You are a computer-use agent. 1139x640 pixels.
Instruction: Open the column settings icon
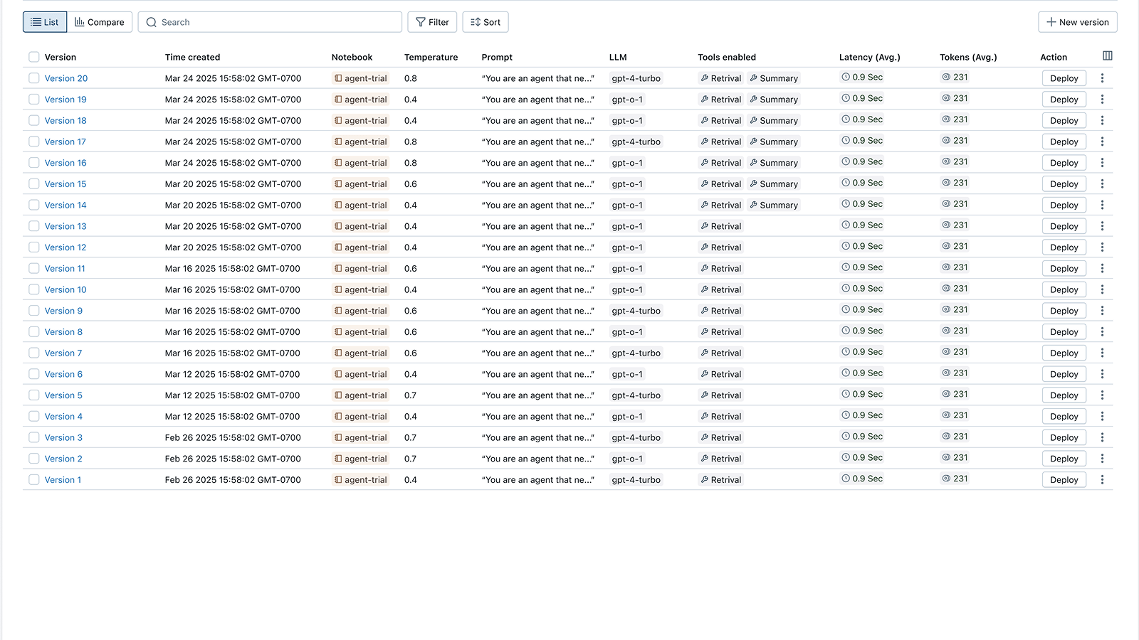click(x=1107, y=56)
